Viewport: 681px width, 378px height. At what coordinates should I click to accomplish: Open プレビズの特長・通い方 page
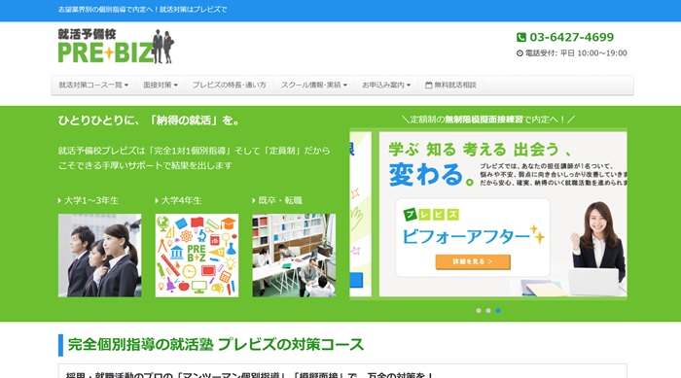click(230, 86)
